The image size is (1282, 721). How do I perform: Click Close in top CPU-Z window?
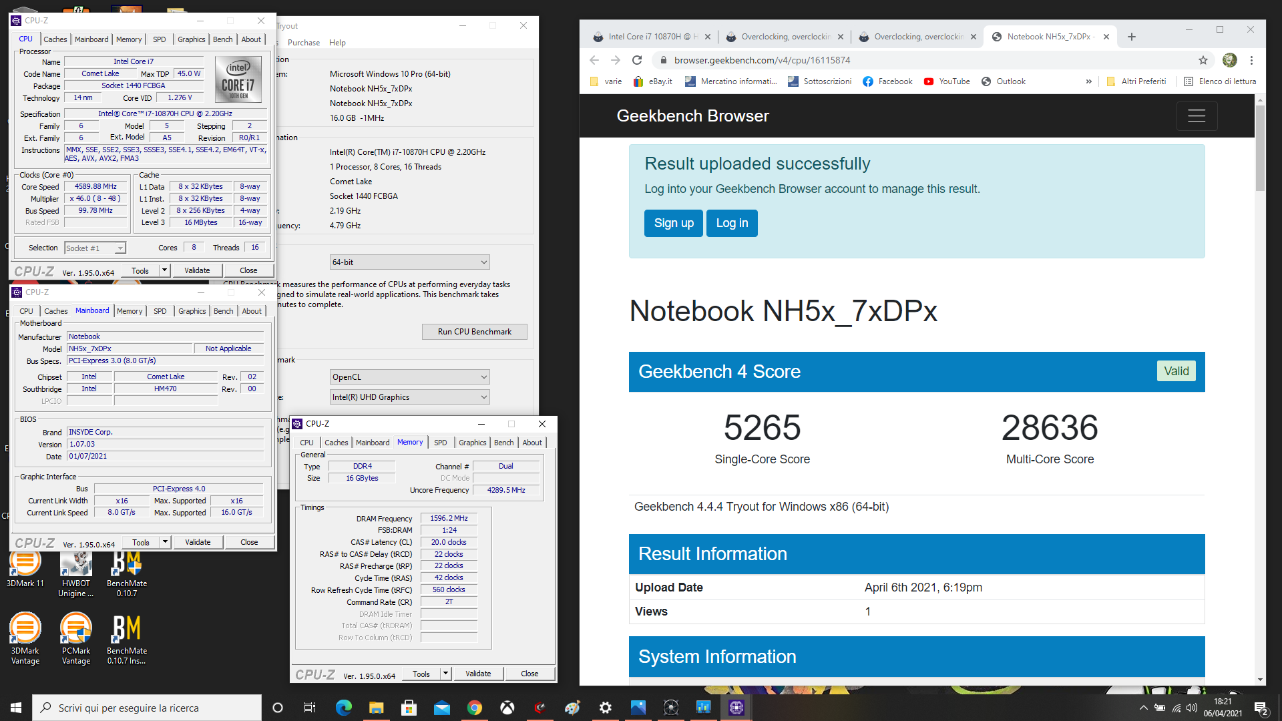[x=248, y=270]
